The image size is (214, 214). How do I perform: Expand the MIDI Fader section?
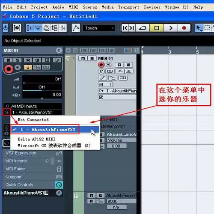pyautogui.click(x=33, y=169)
